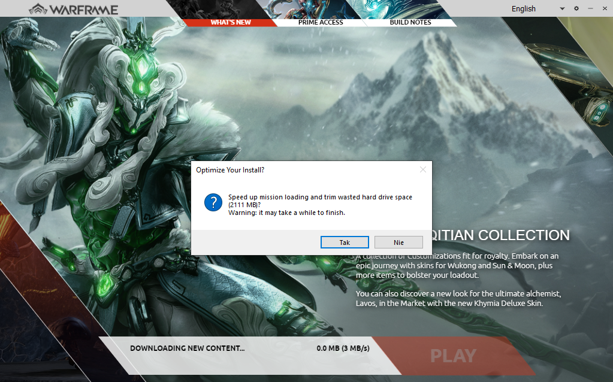Click the Warframe logo in the header
613x382 pixels.
pyautogui.click(x=73, y=9)
